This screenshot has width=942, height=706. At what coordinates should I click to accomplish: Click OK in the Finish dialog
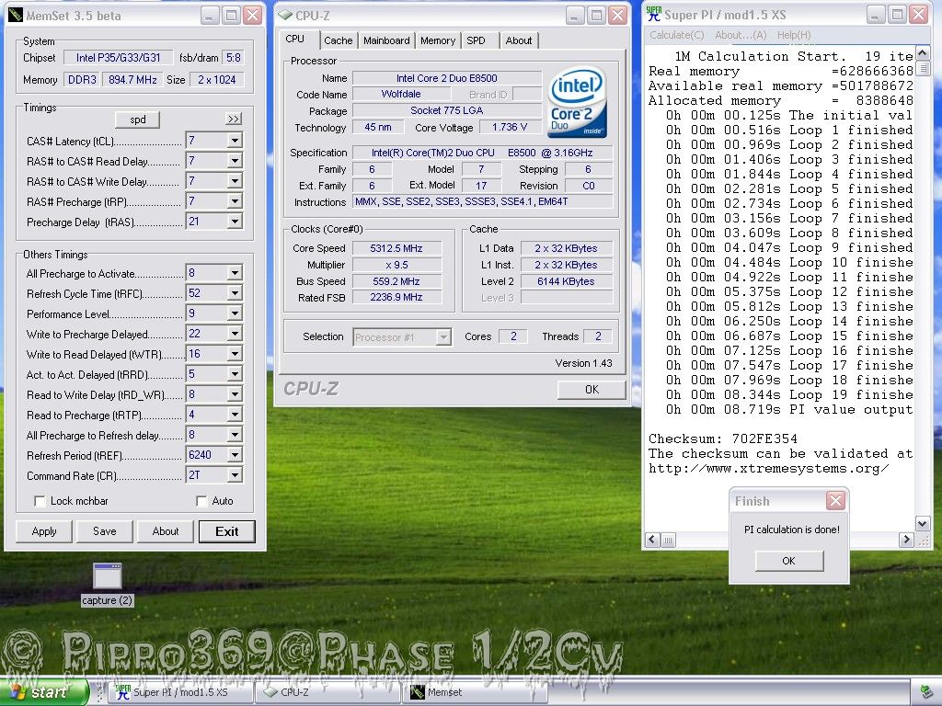(x=788, y=561)
